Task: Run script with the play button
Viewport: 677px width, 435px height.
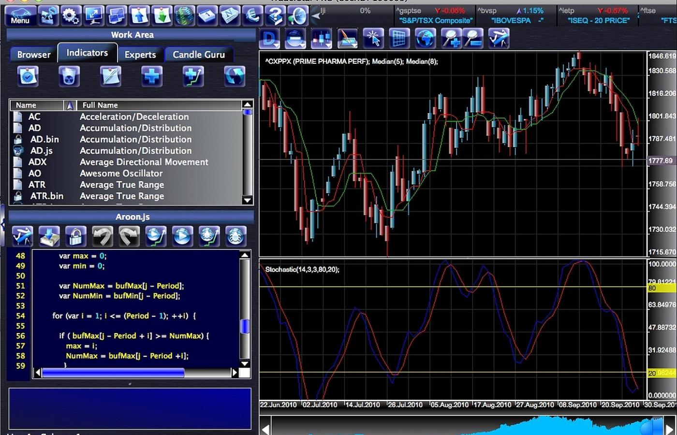Action: pyautogui.click(x=182, y=236)
